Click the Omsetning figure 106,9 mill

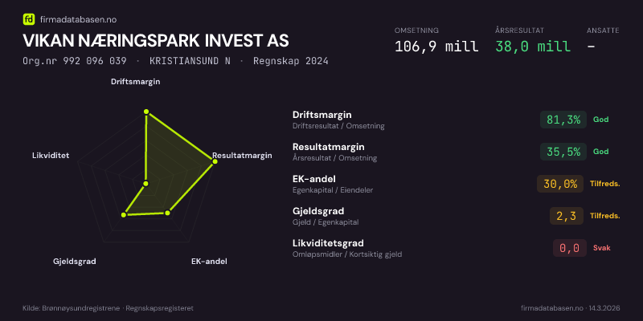click(x=436, y=47)
